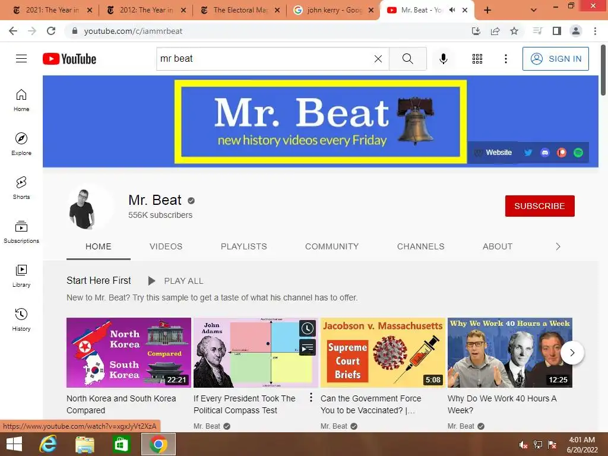Open the Chrome three-dot menu
Image resolution: width=608 pixels, height=456 pixels.
[595, 31]
